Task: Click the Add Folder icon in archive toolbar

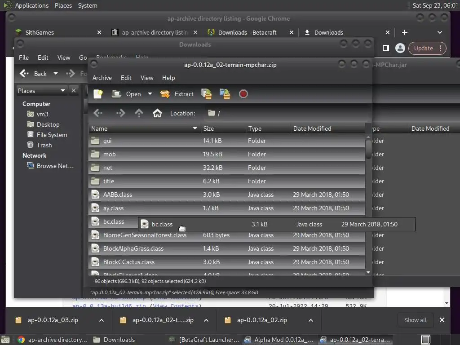Action: pos(225,94)
